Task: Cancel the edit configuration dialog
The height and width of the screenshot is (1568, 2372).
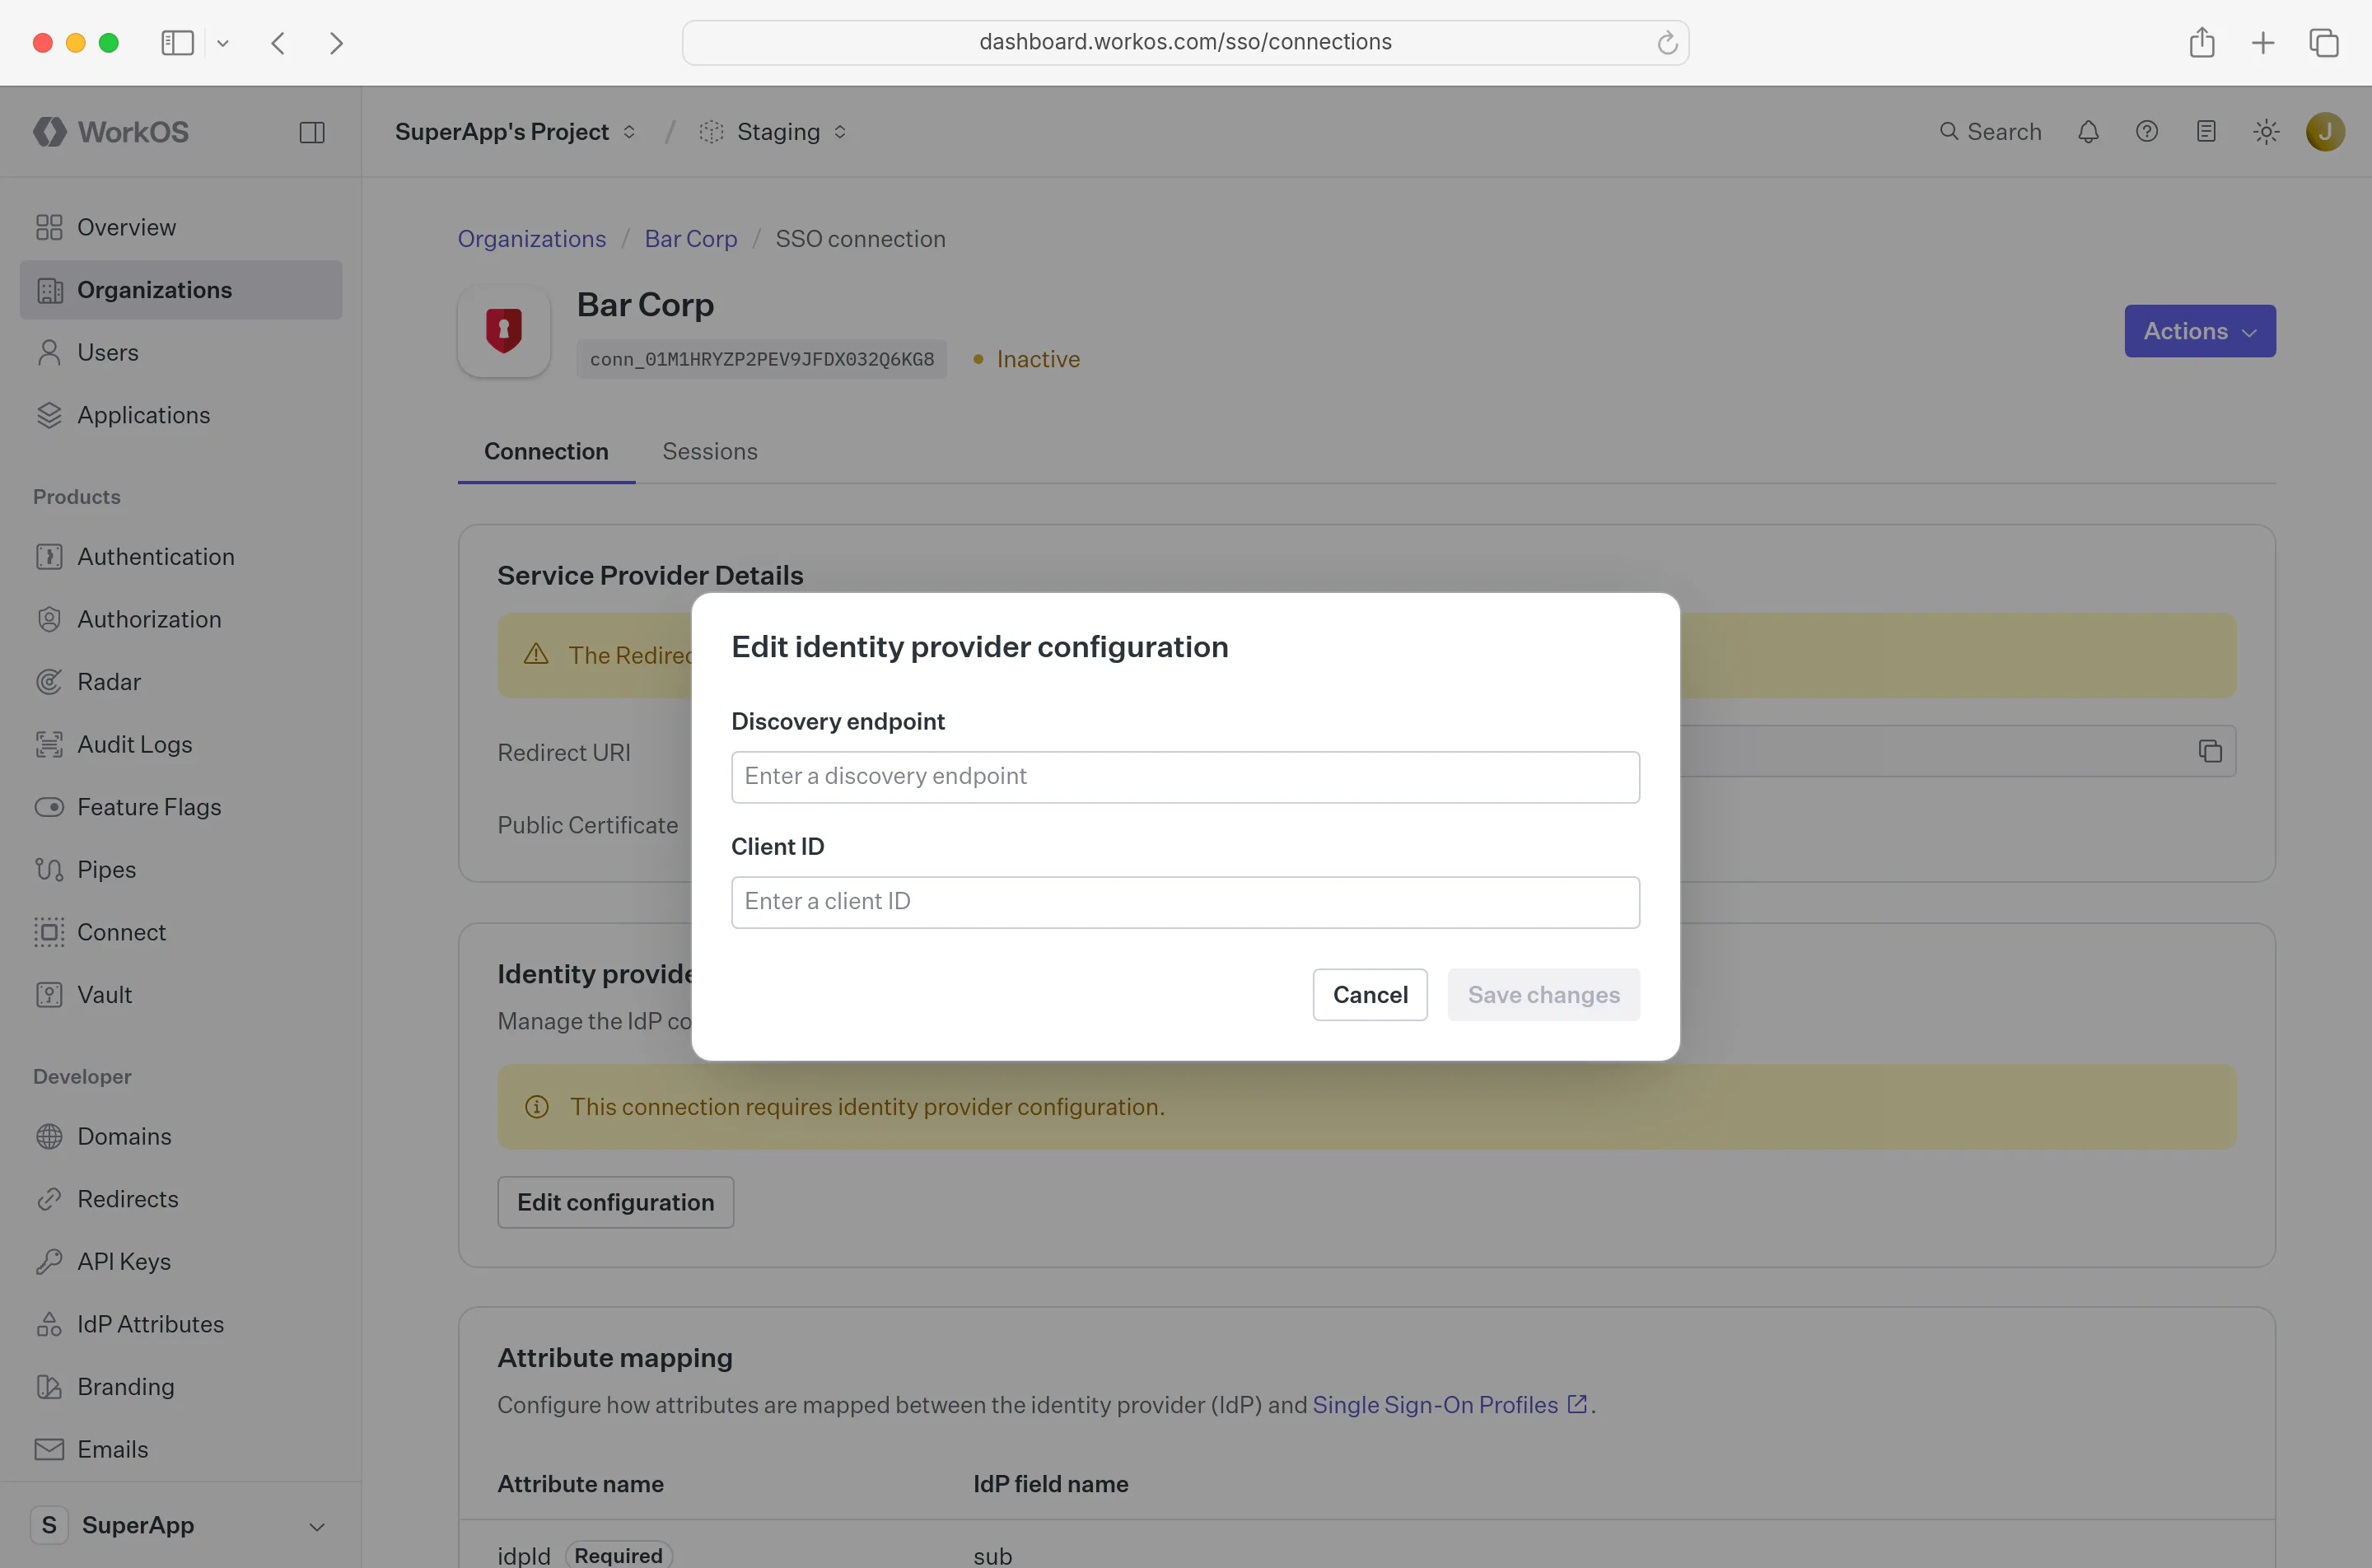Action: coord(1370,995)
